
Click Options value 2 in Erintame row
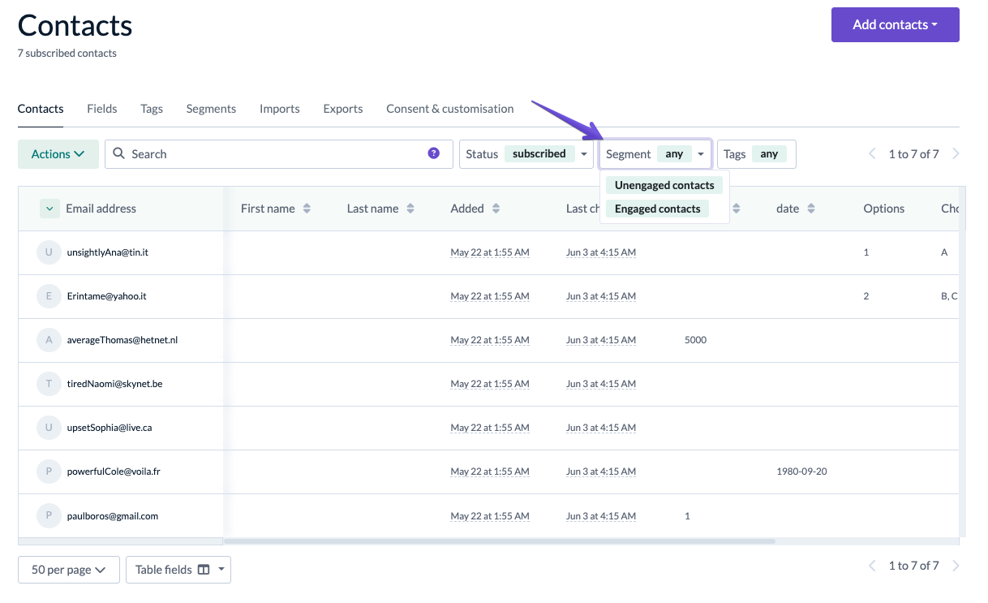(866, 296)
